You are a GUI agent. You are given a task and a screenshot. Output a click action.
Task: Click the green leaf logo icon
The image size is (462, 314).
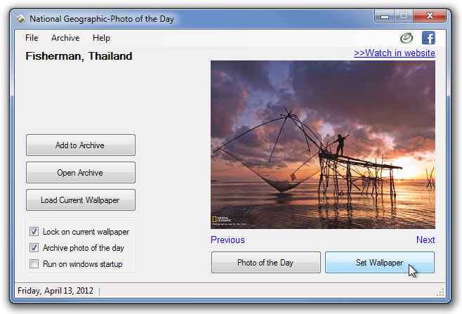click(x=407, y=38)
